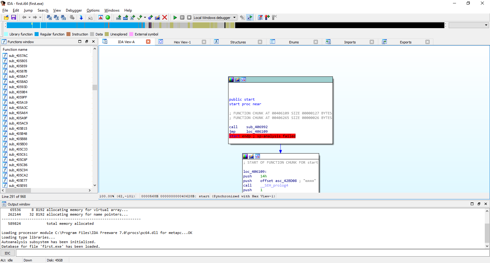Open the Local Windows debugger dropdown

click(x=235, y=17)
